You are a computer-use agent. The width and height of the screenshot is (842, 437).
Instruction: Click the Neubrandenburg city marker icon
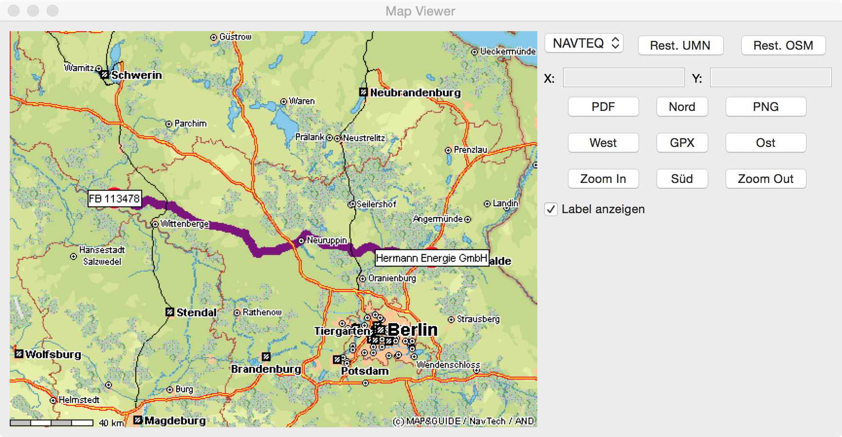click(364, 92)
